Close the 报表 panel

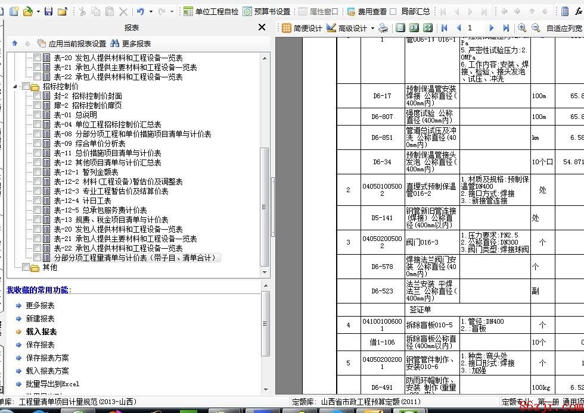click(x=262, y=27)
